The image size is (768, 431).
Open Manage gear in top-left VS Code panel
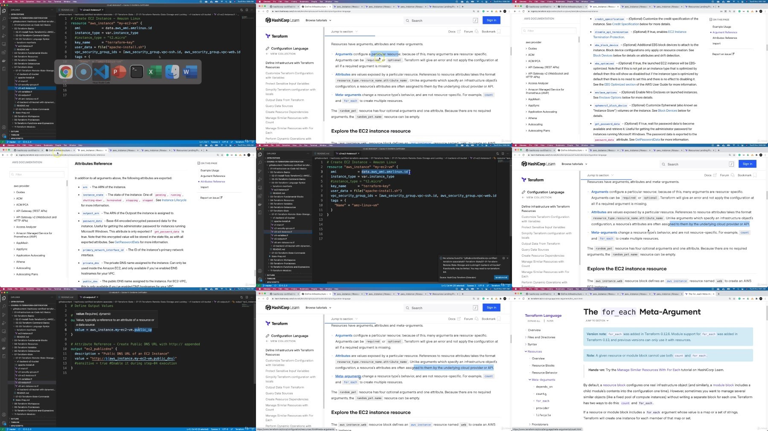click(x=4, y=136)
